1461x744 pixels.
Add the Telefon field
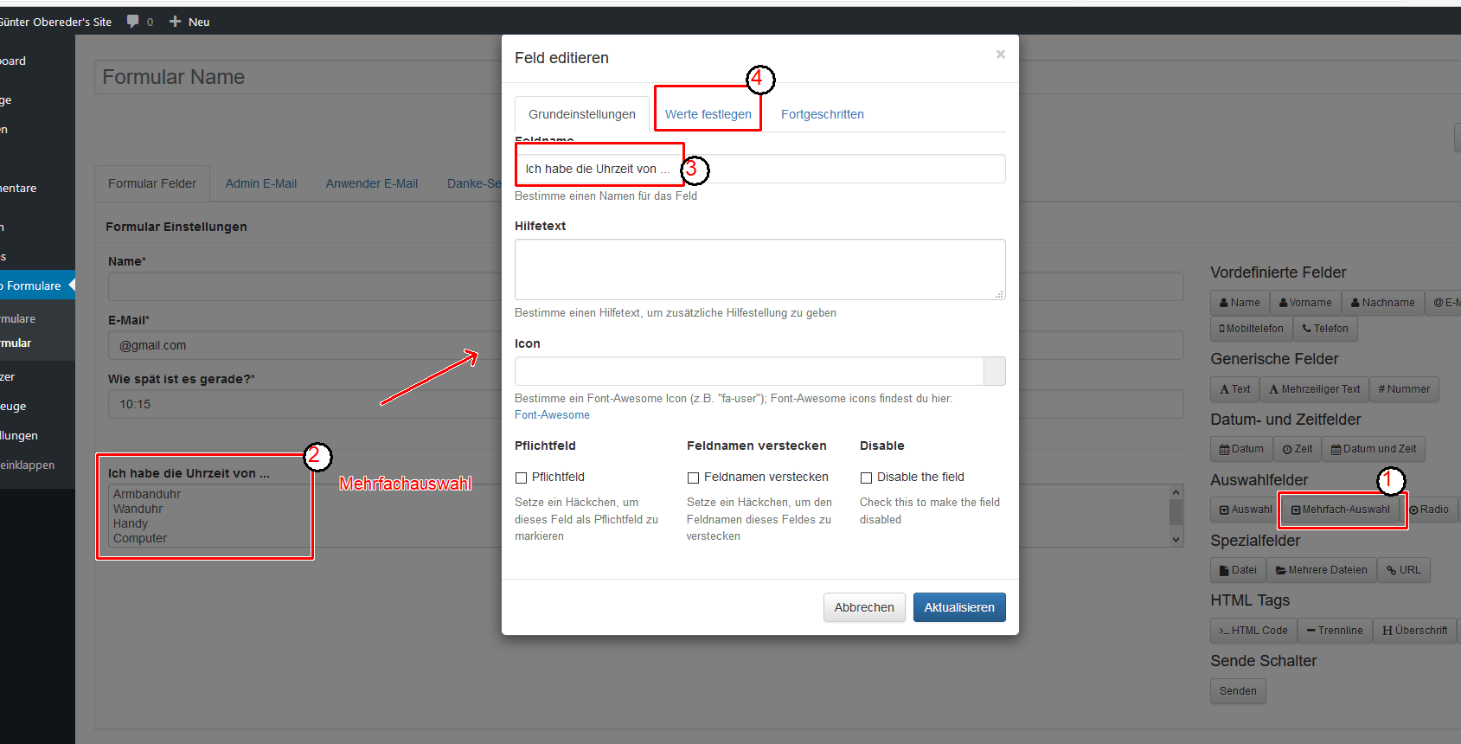(x=1325, y=329)
